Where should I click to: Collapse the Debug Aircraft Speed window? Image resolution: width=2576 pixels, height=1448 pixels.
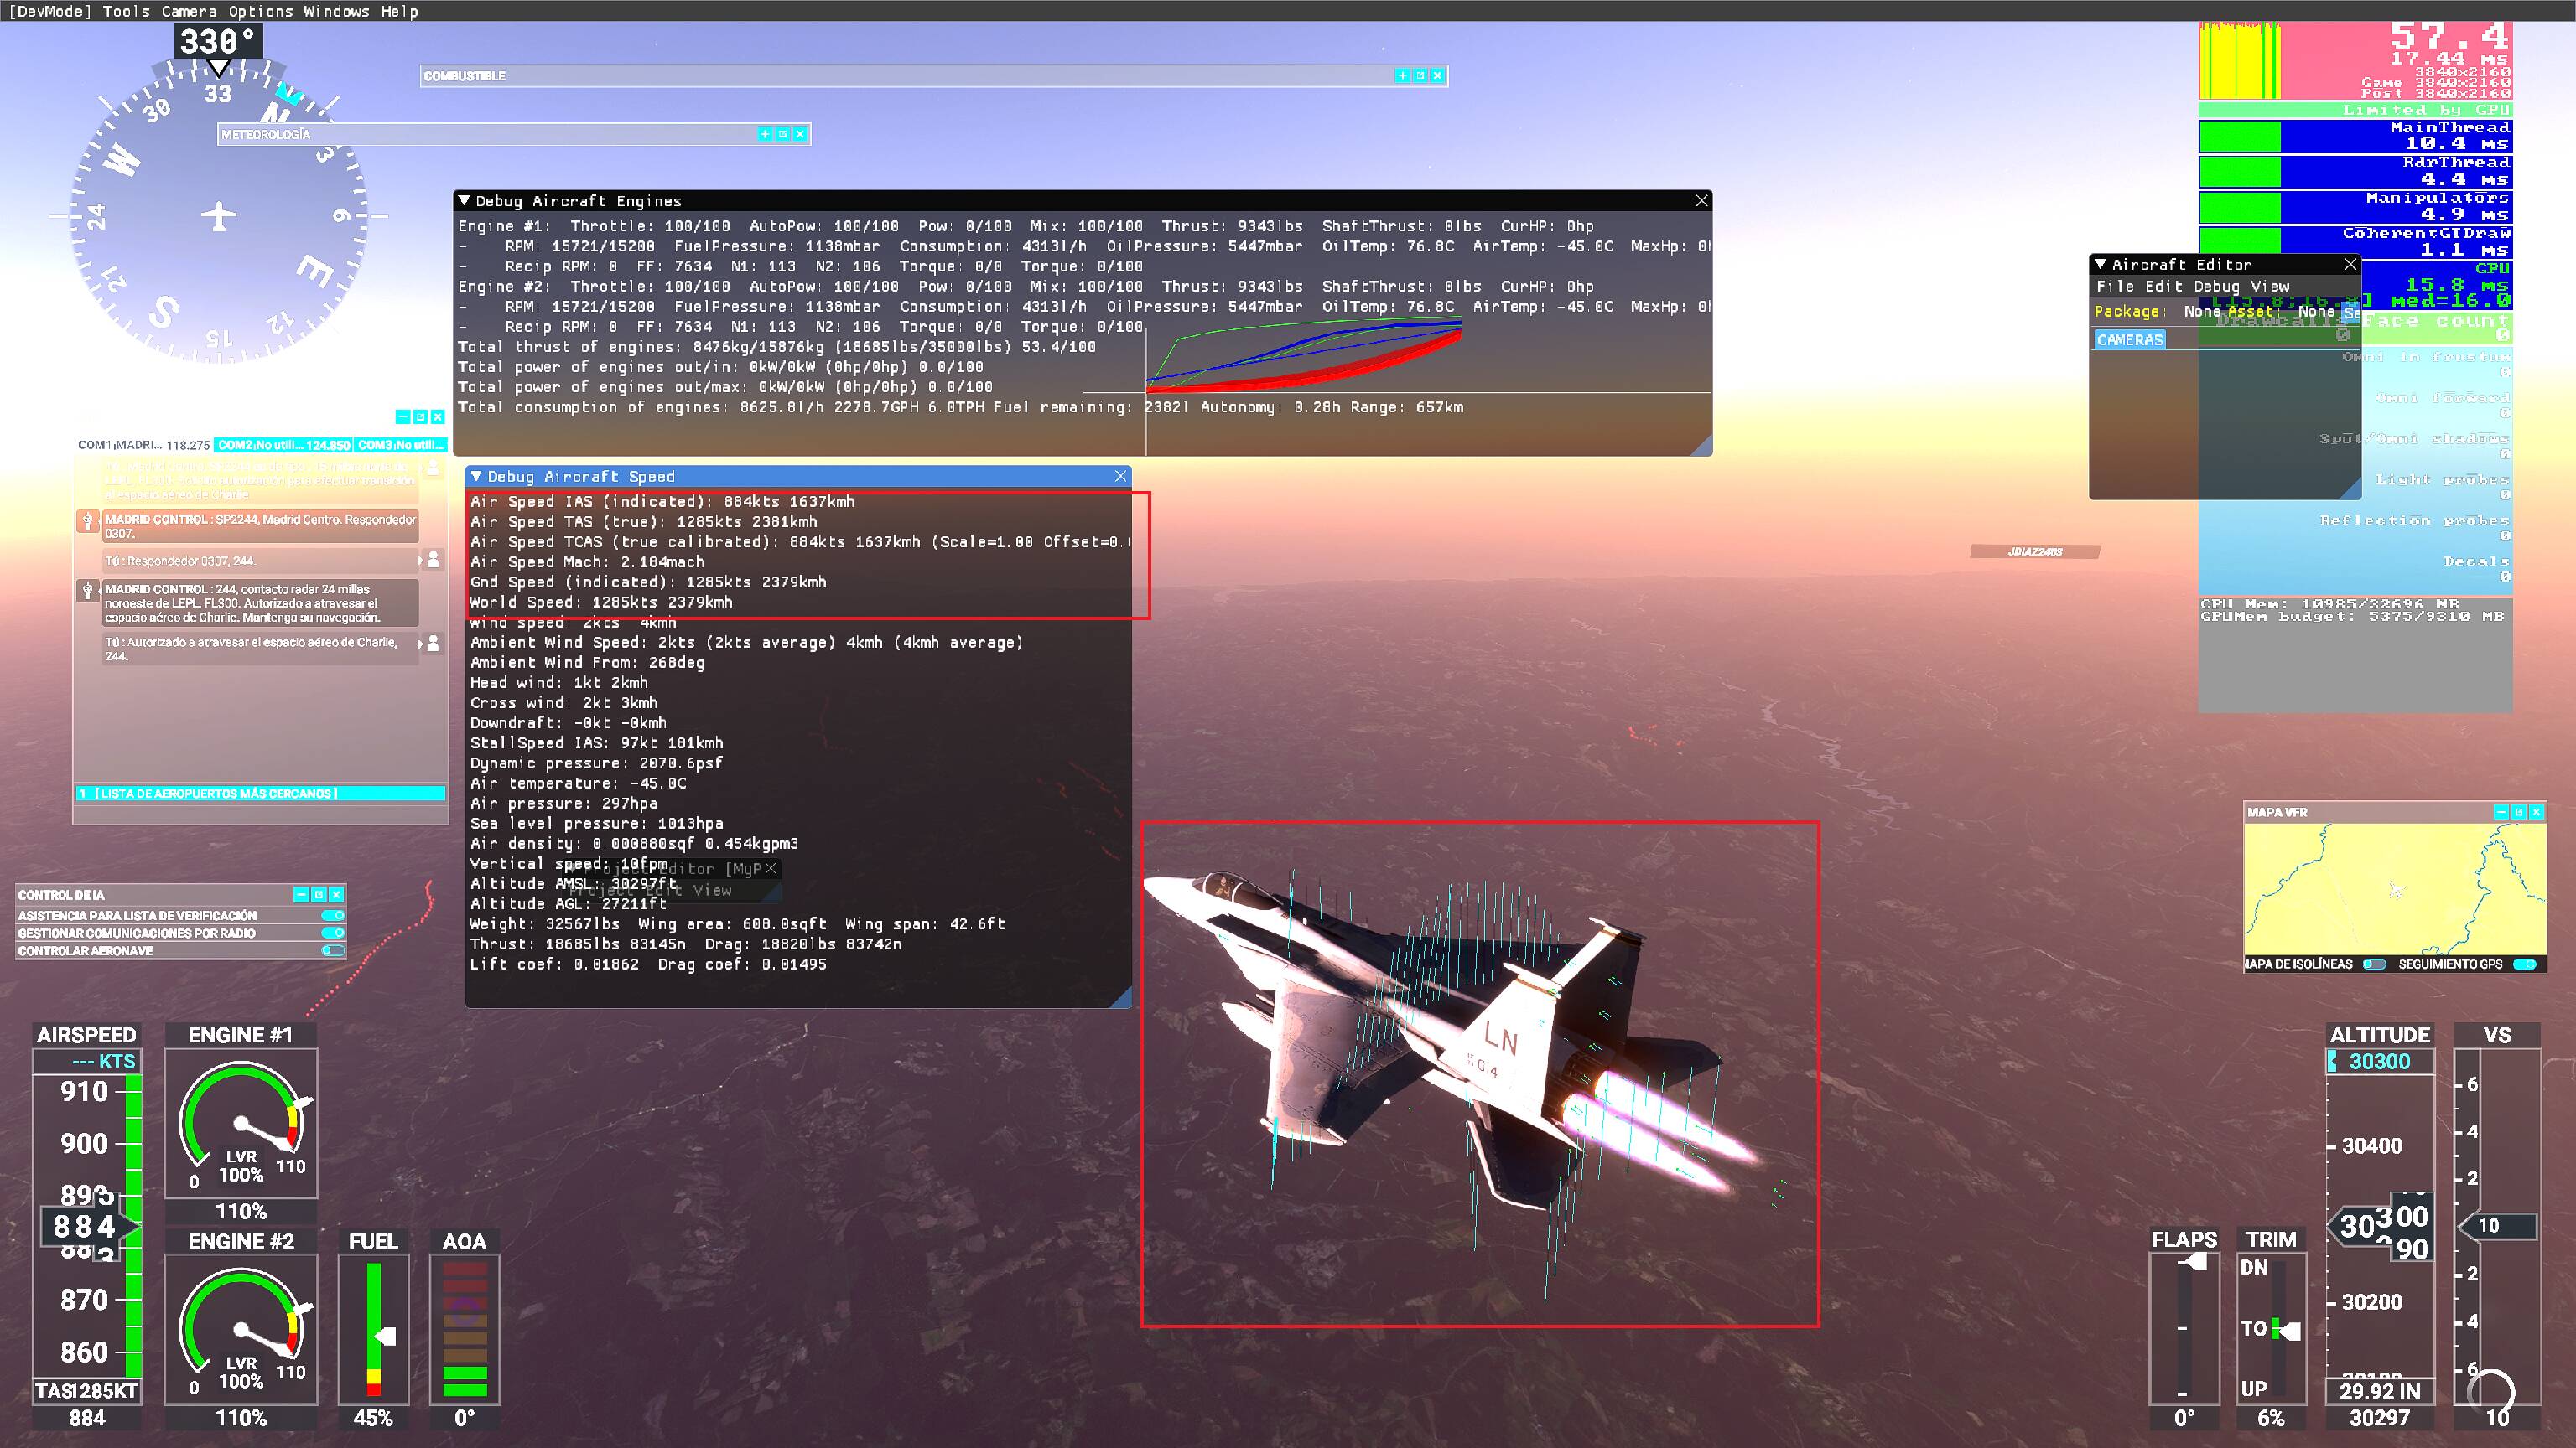tap(477, 477)
